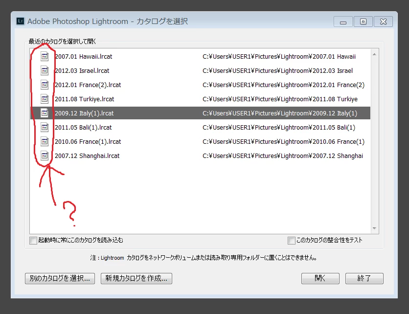Enable 起動時に常にこのカタログを読み込む checkbox
The image size is (409, 314).
(x=33, y=241)
